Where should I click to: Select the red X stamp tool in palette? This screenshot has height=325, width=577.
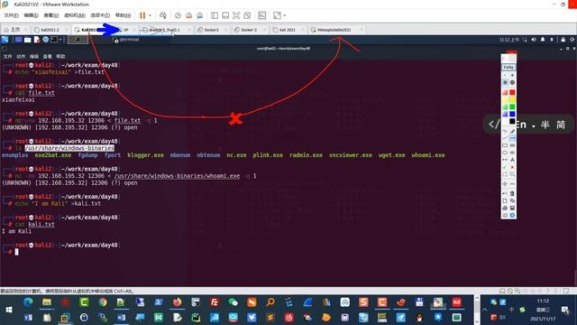512,167
